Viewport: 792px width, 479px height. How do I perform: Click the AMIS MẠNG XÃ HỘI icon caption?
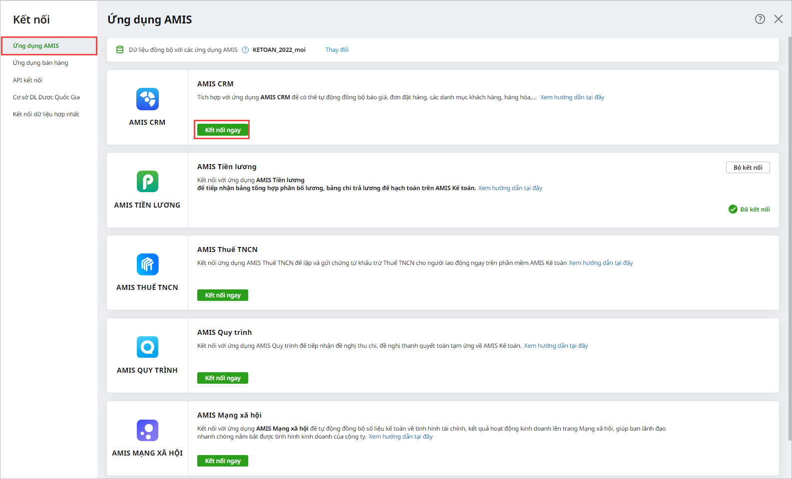tap(147, 453)
